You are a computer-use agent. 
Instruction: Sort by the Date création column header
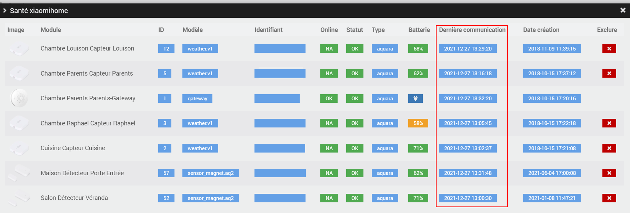(x=541, y=30)
